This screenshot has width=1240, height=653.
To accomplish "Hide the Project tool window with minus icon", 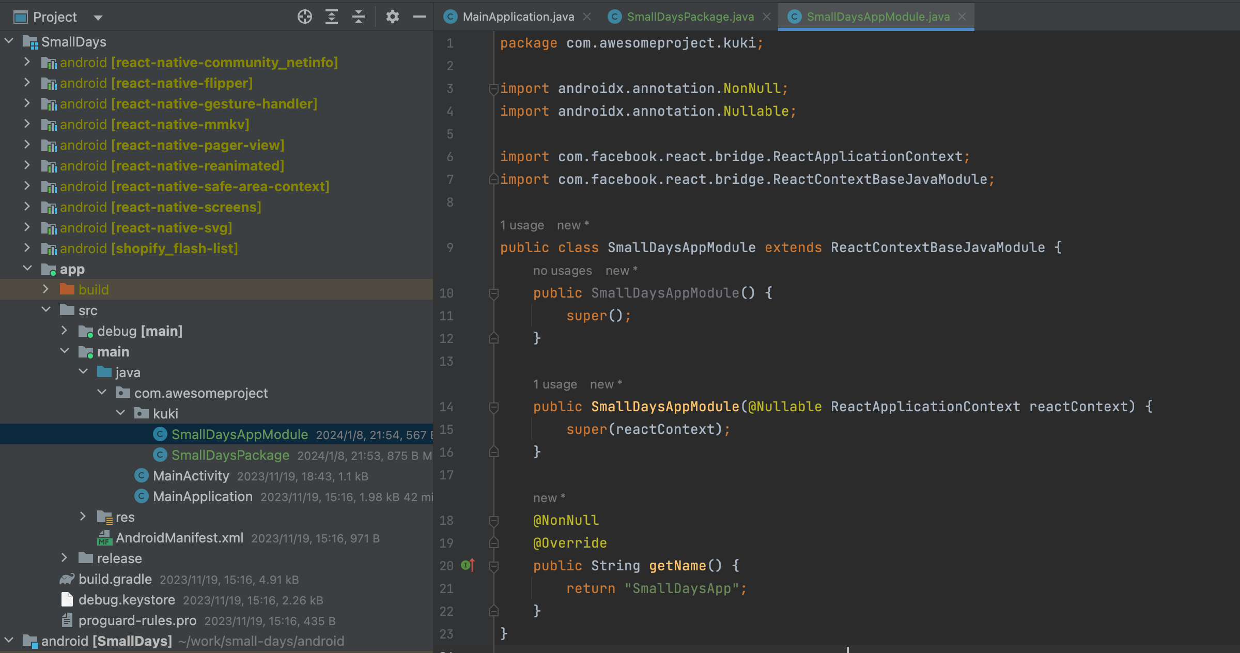I will 420,17.
